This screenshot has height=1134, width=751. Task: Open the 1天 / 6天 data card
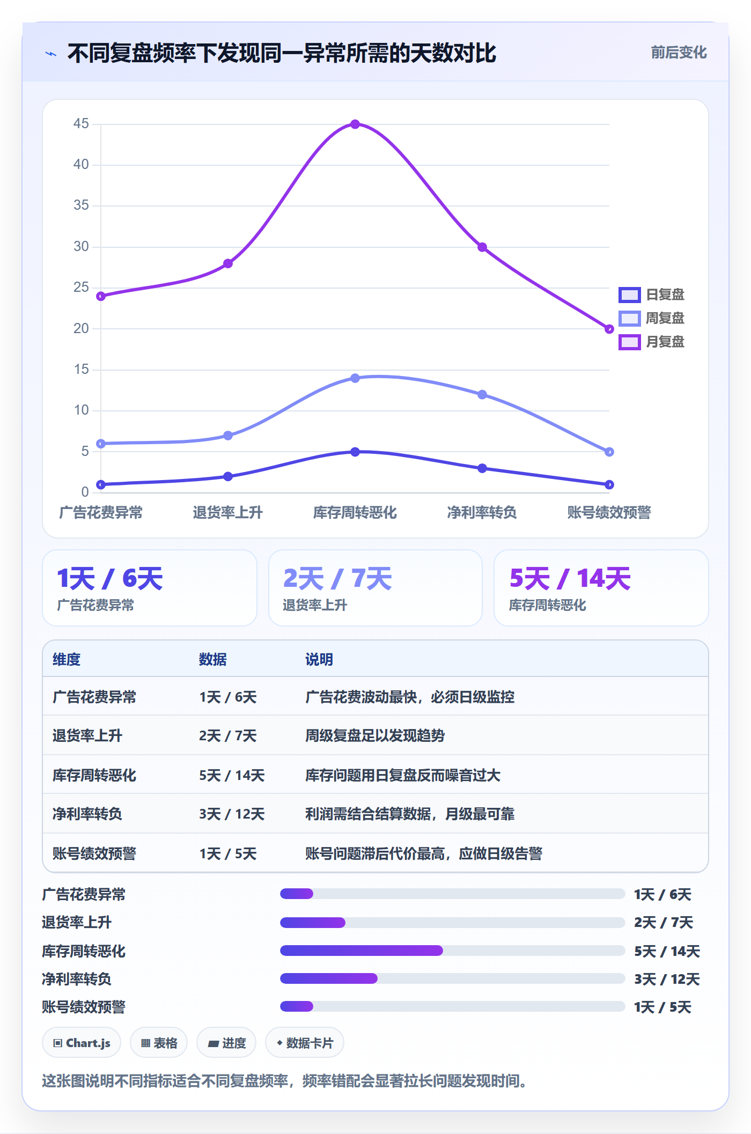tap(150, 588)
